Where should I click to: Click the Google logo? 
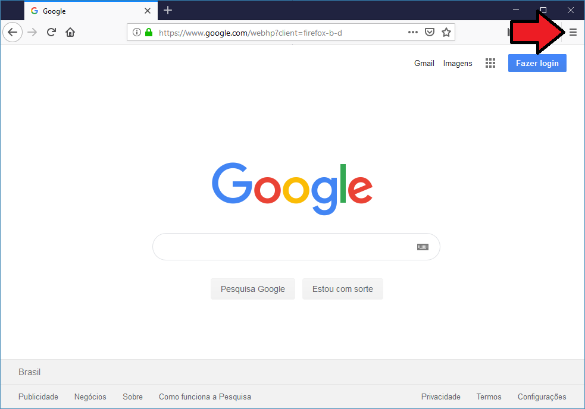[x=292, y=188]
